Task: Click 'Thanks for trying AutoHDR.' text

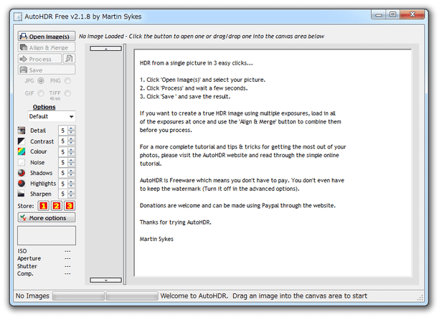Action: (176, 222)
